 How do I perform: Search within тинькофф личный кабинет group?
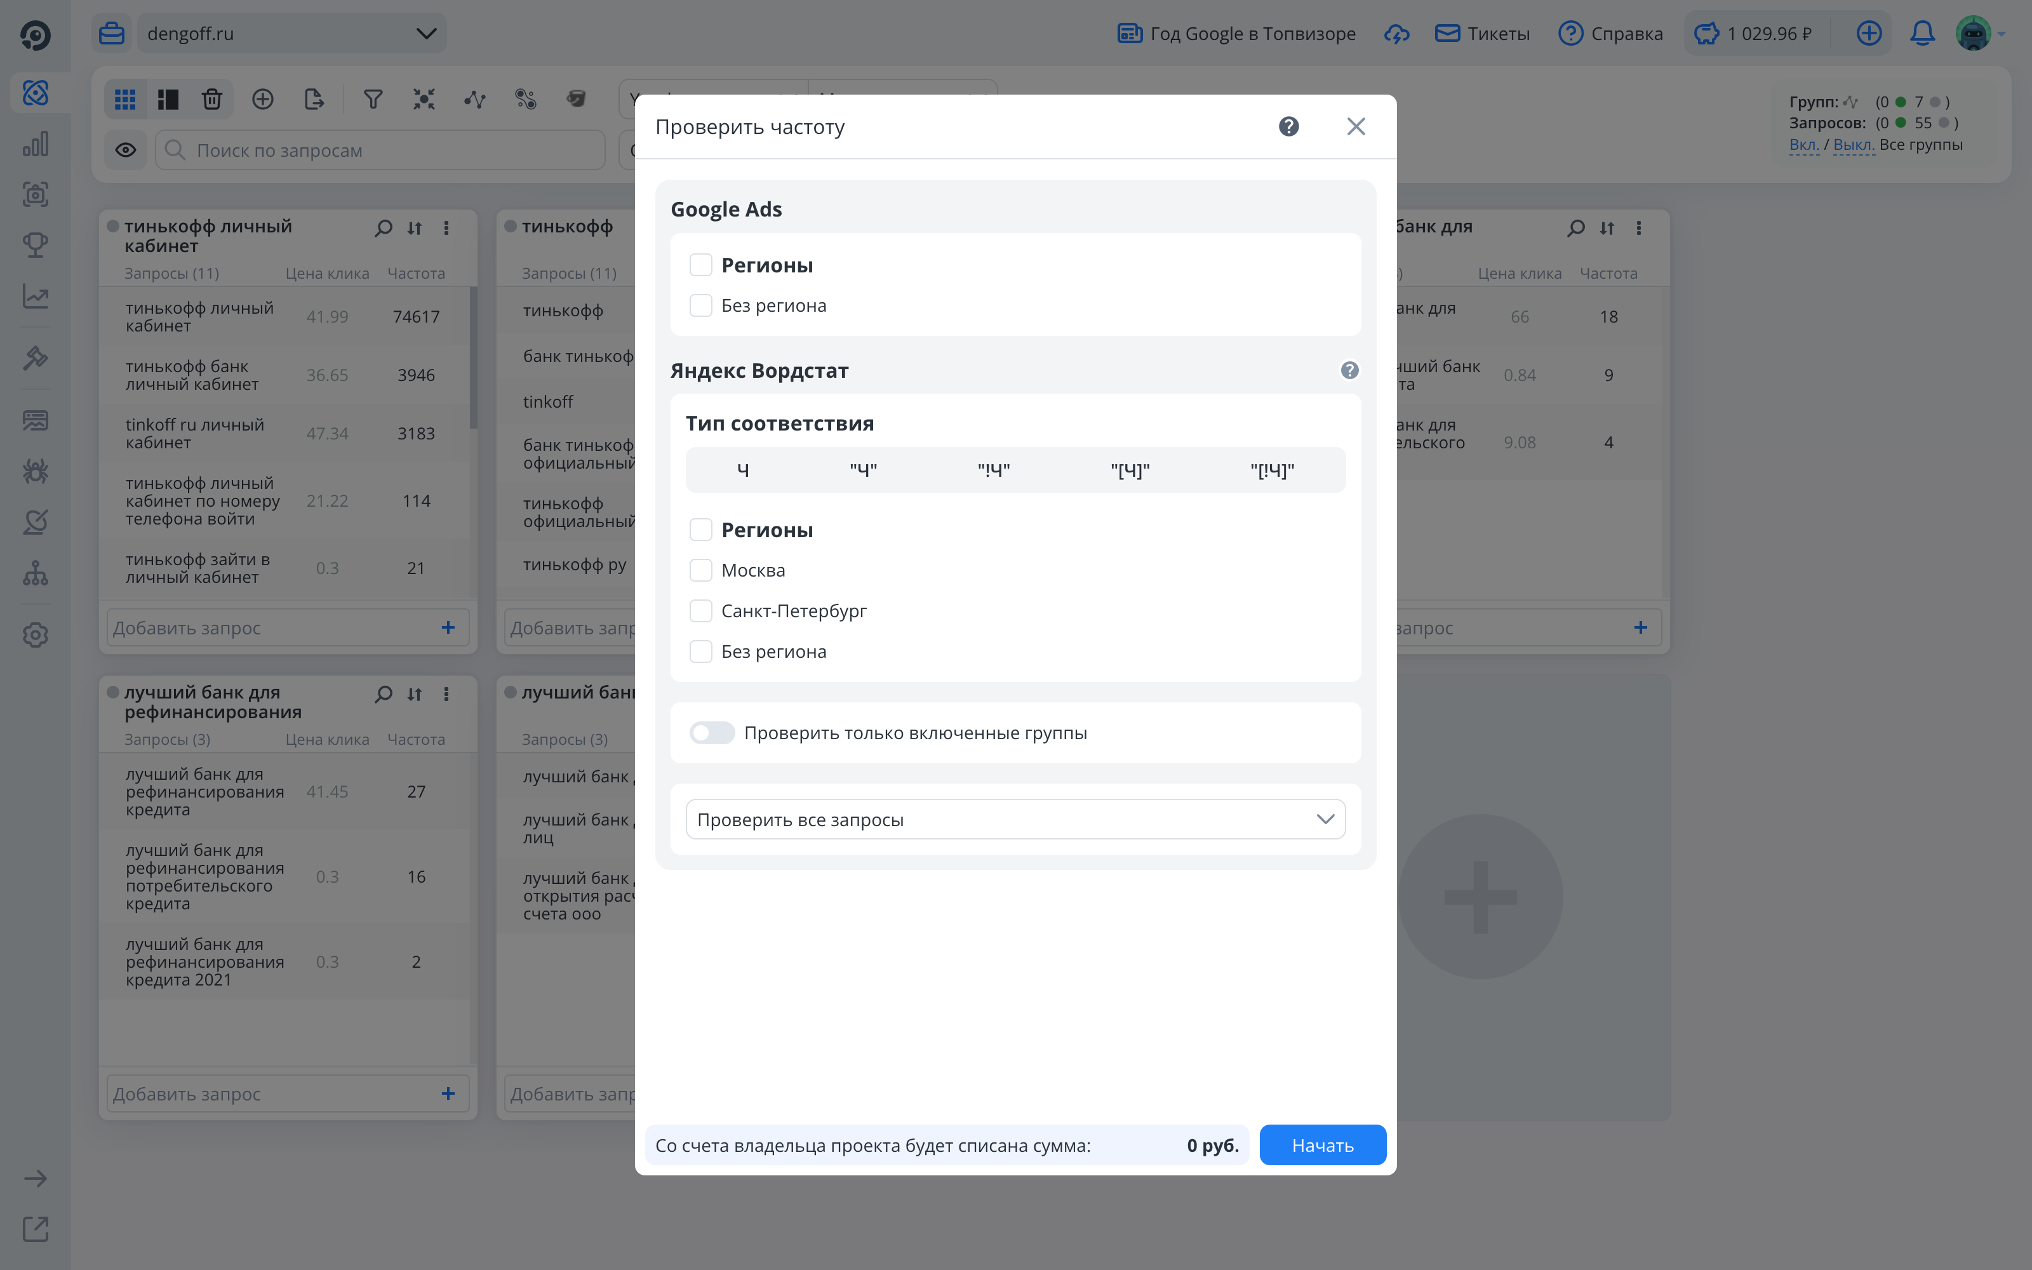point(384,227)
